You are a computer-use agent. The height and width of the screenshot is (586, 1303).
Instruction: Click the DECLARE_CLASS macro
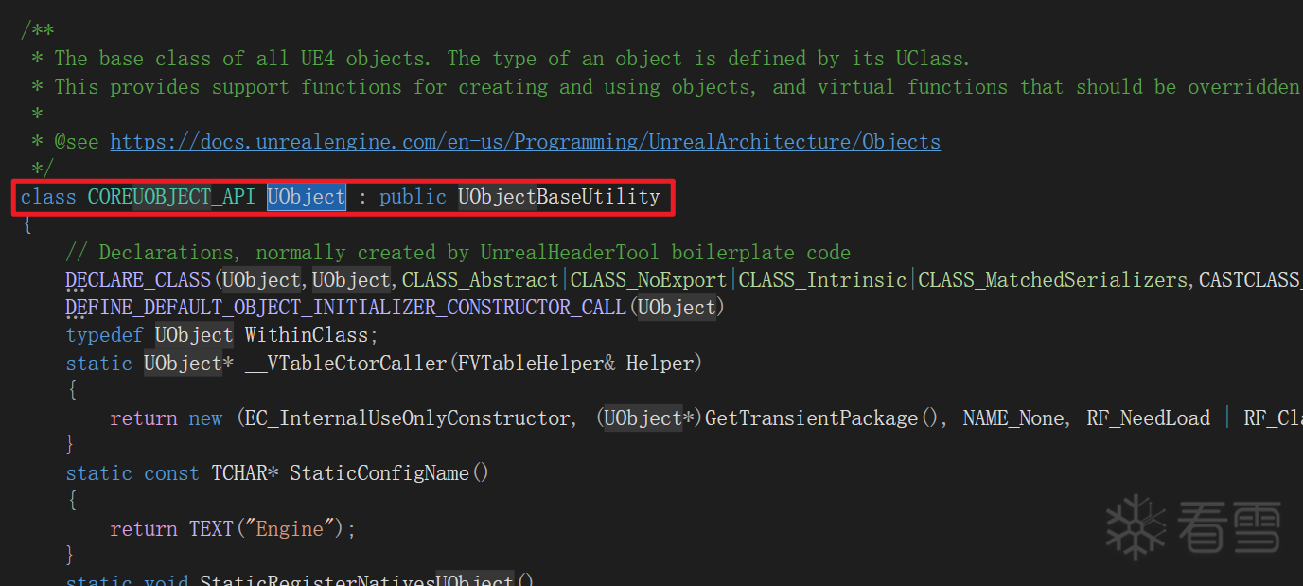pyautogui.click(x=138, y=280)
